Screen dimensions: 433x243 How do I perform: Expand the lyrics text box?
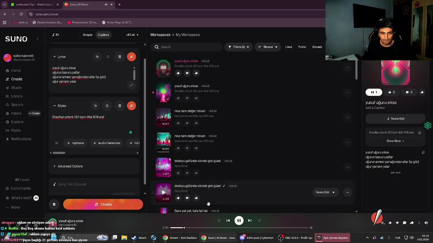(x=131, y=85)
